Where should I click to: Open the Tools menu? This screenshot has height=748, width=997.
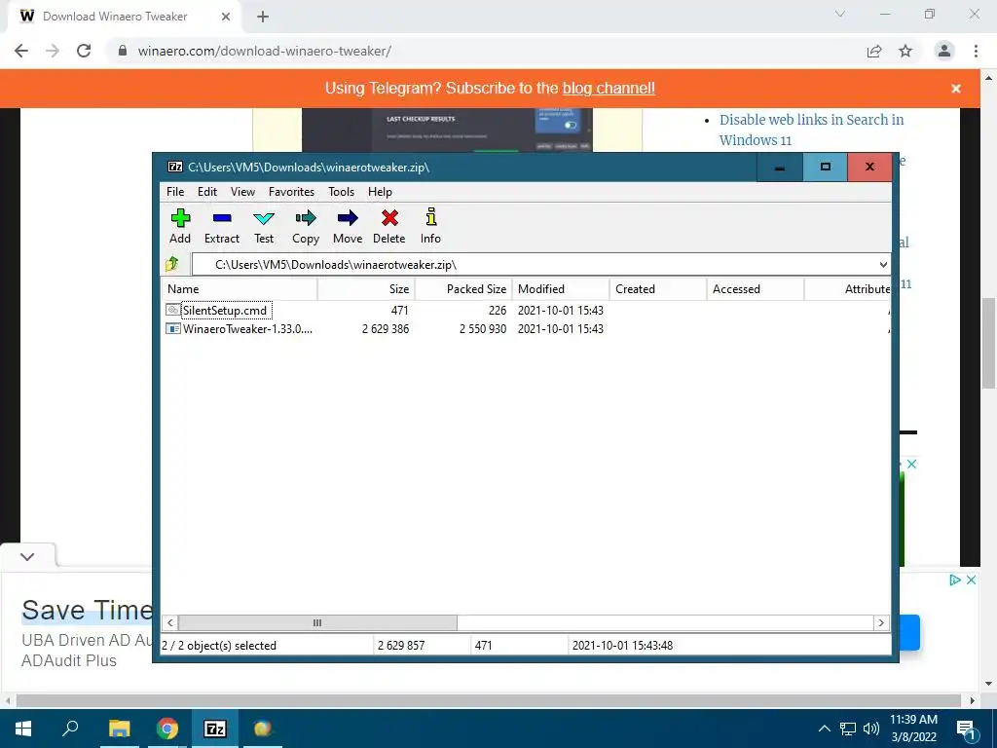(341, 192)
